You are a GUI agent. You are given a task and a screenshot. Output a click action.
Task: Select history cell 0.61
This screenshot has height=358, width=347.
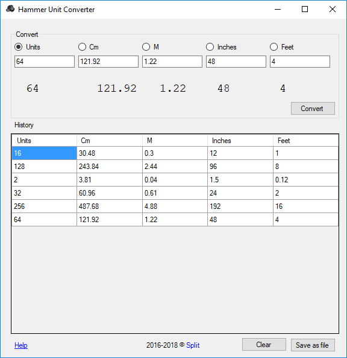175,193
